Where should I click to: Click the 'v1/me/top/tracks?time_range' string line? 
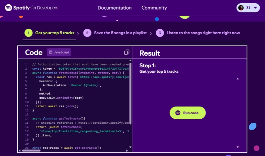coord(84,131)
